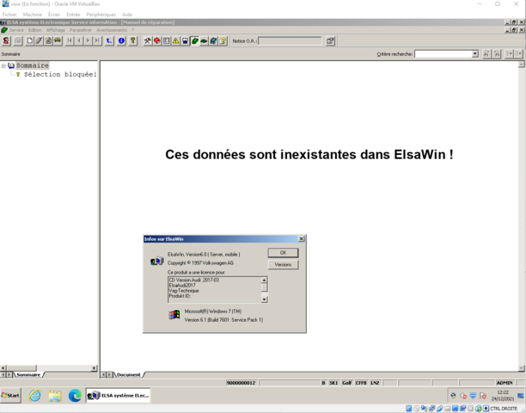Screen dimensions: 526x413
Task: Launch Microsoft Edge from taskbar
Action: (x=75, y=396)
